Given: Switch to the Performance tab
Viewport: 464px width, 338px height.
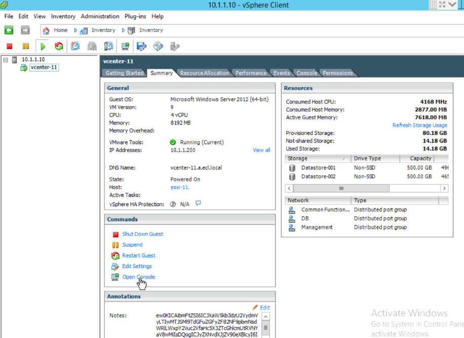Looking at the screenshot, I should 251,73.
